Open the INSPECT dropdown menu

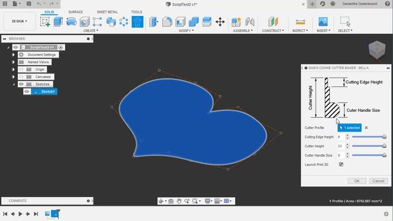pos(300,31)
